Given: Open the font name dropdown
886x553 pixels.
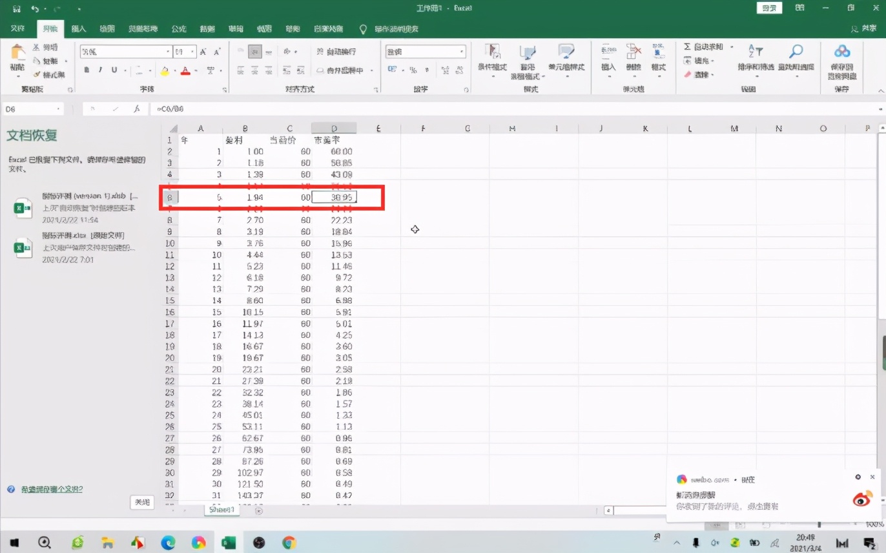Looking at the screenshot, I should click(x=168, y=52).
